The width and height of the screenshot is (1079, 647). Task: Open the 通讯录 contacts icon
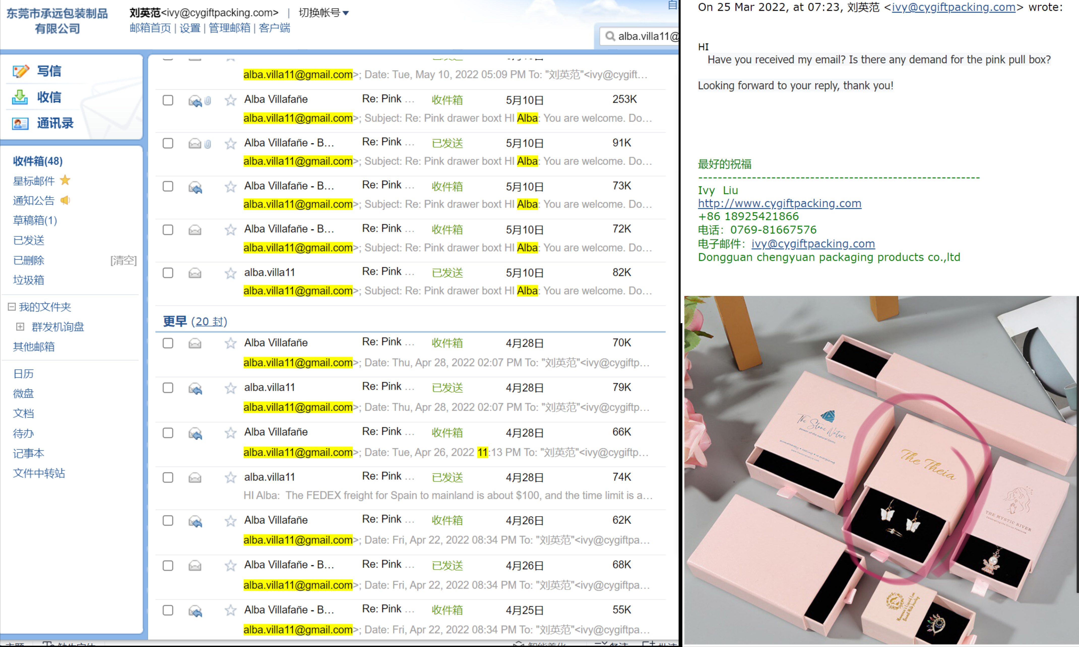[x=20, y=123]
